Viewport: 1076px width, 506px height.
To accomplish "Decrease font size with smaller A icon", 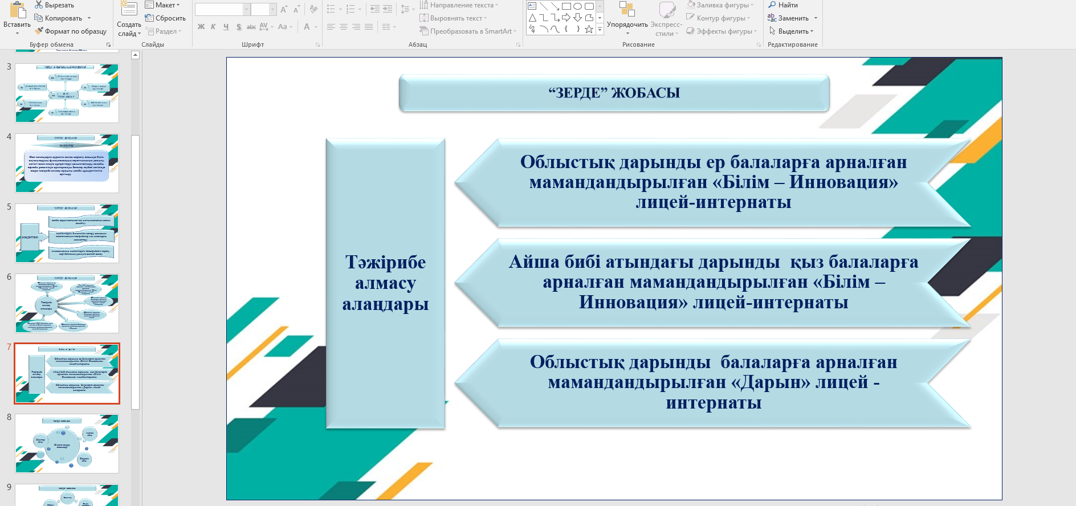I will tap(296, 9).
